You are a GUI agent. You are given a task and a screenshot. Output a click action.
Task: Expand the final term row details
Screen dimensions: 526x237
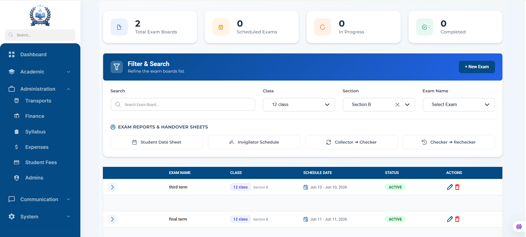pos(112,219)
